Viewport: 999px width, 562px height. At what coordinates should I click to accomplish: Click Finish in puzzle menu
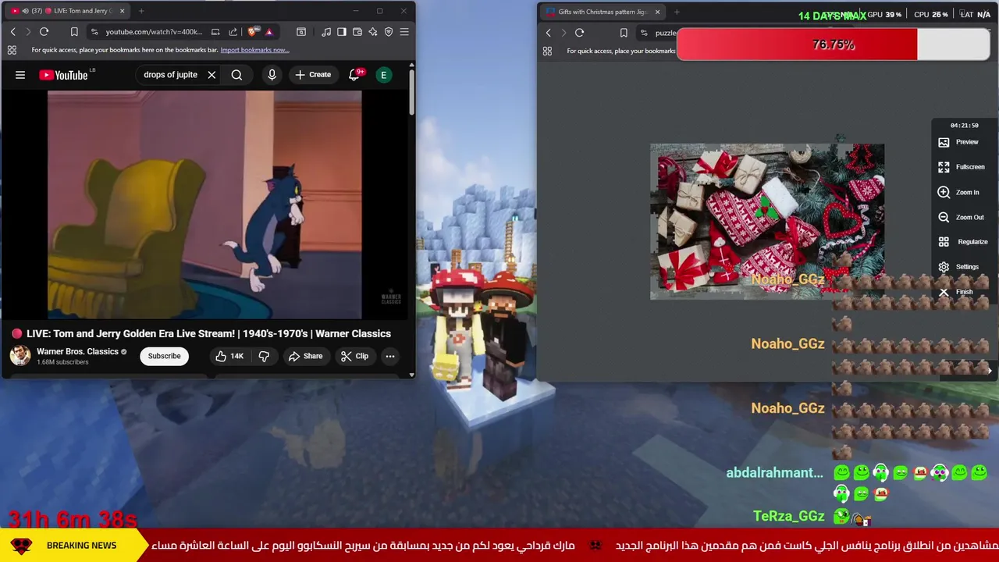[x=956, y=292]
